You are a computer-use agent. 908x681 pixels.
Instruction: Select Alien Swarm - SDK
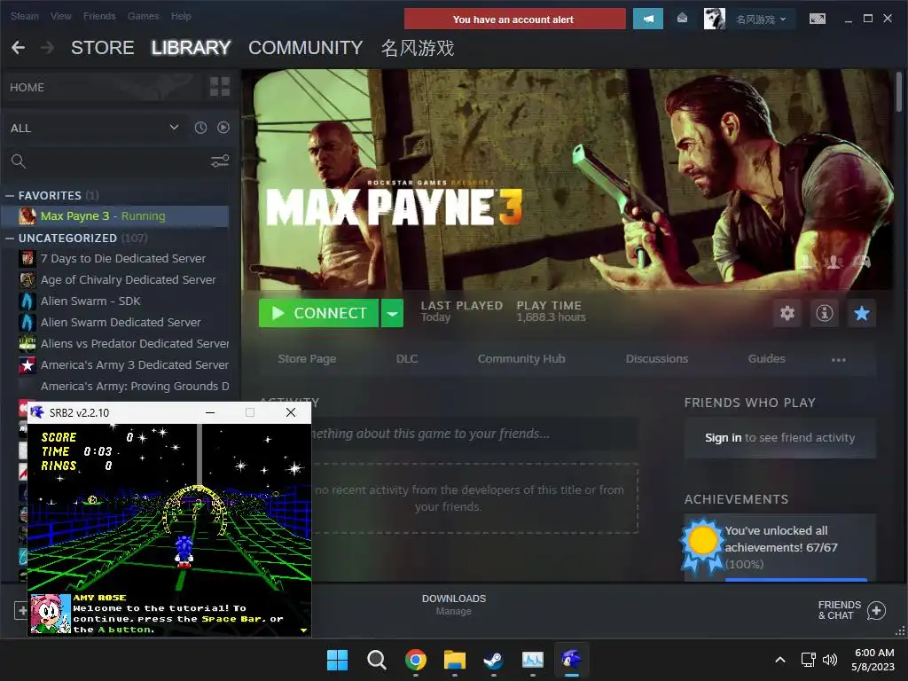122,301
